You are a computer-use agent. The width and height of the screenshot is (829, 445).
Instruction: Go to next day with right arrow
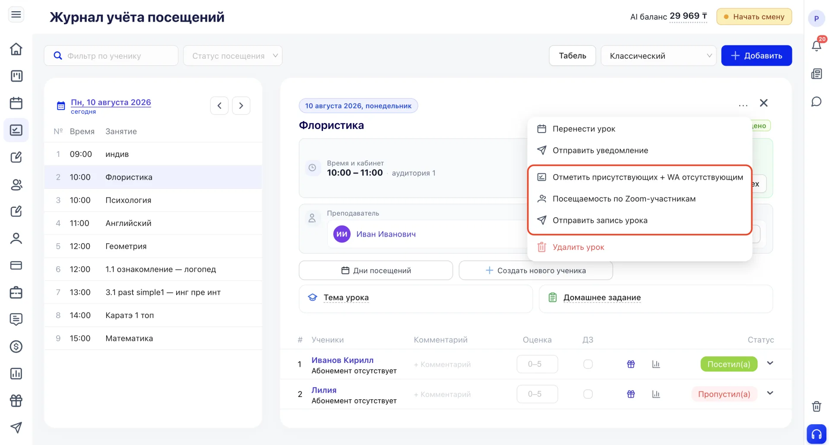241,105
